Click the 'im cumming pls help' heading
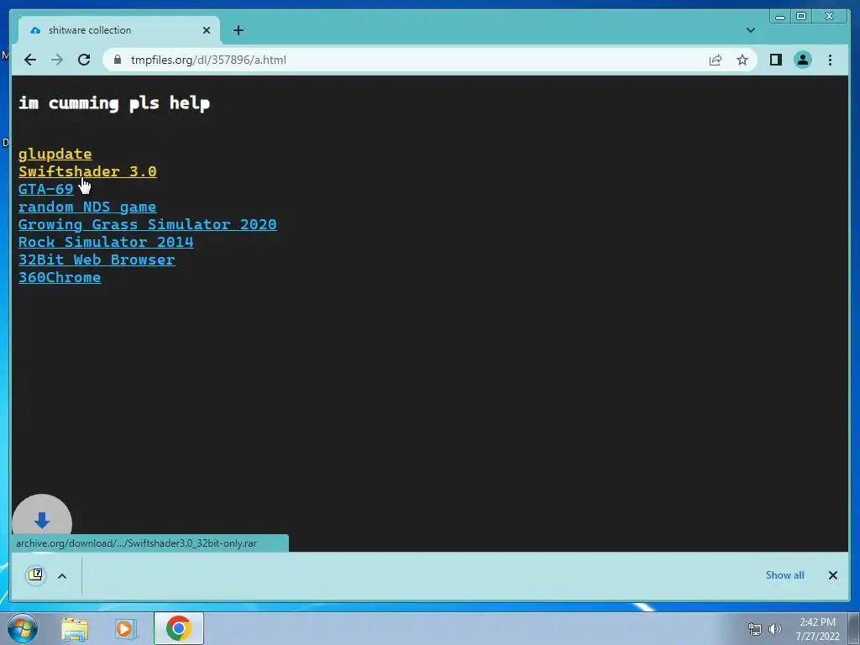The image size is (860, 645). point(114,103)
